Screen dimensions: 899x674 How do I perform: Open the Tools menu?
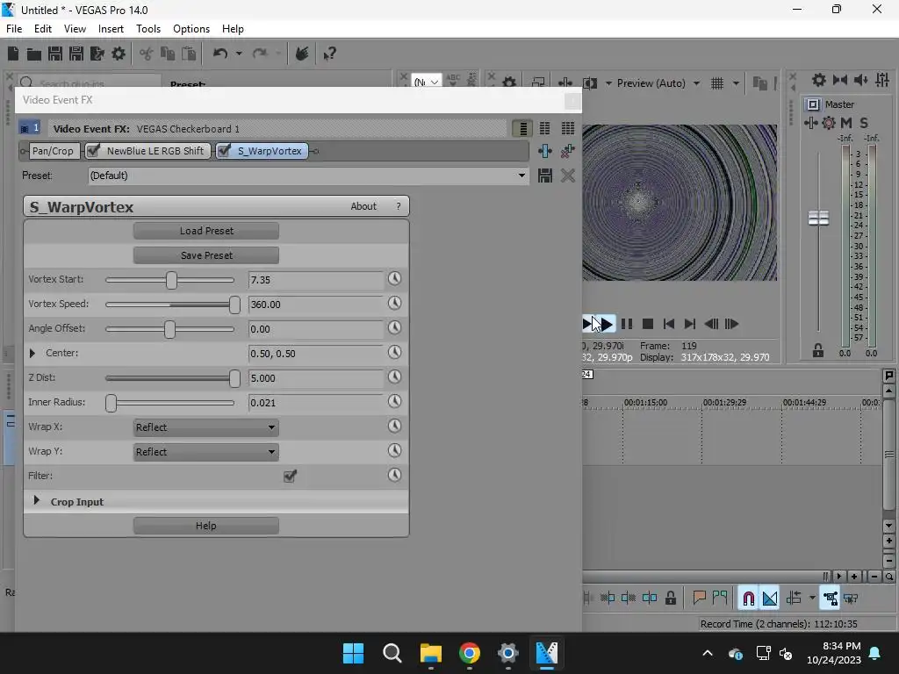(x=147, y=29)
